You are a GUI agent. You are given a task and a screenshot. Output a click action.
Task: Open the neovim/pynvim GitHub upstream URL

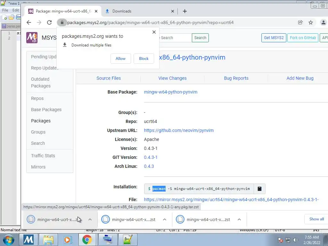coord(179,130)
